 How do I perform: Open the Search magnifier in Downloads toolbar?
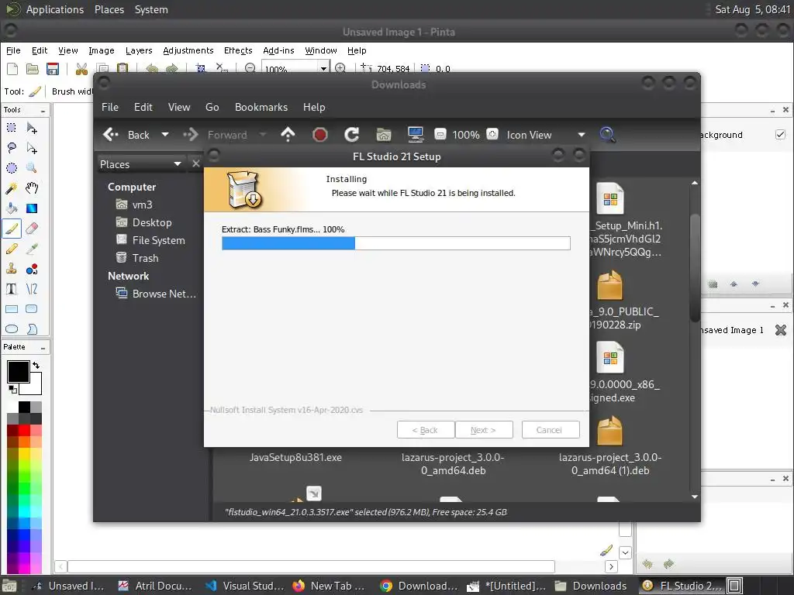[607, 135]
